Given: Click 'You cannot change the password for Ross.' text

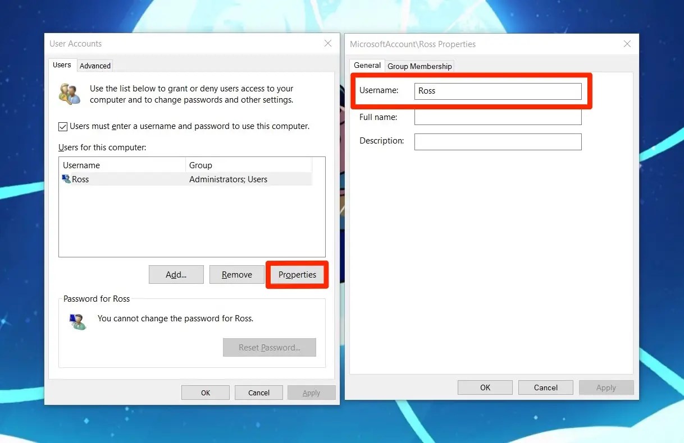Looking at the screenshot, I should click(175, 319).
